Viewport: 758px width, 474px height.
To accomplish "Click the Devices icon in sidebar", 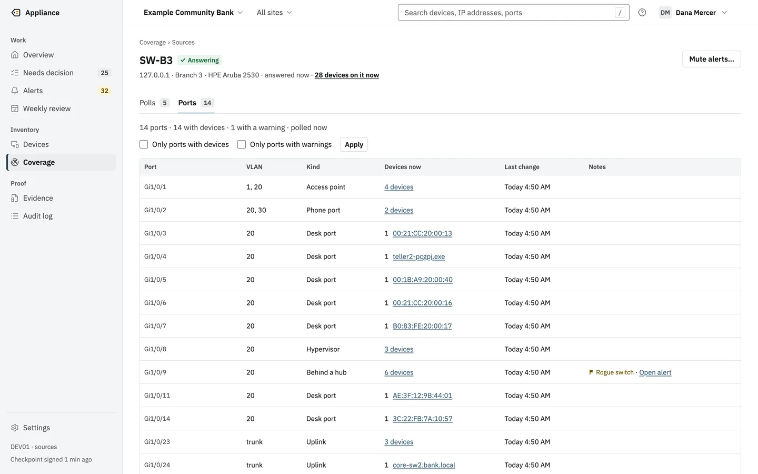I will 15,144.
